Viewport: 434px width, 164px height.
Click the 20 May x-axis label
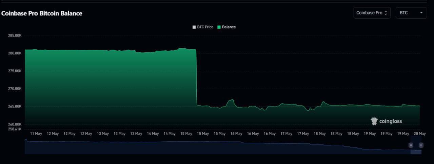tap(420, 134)
